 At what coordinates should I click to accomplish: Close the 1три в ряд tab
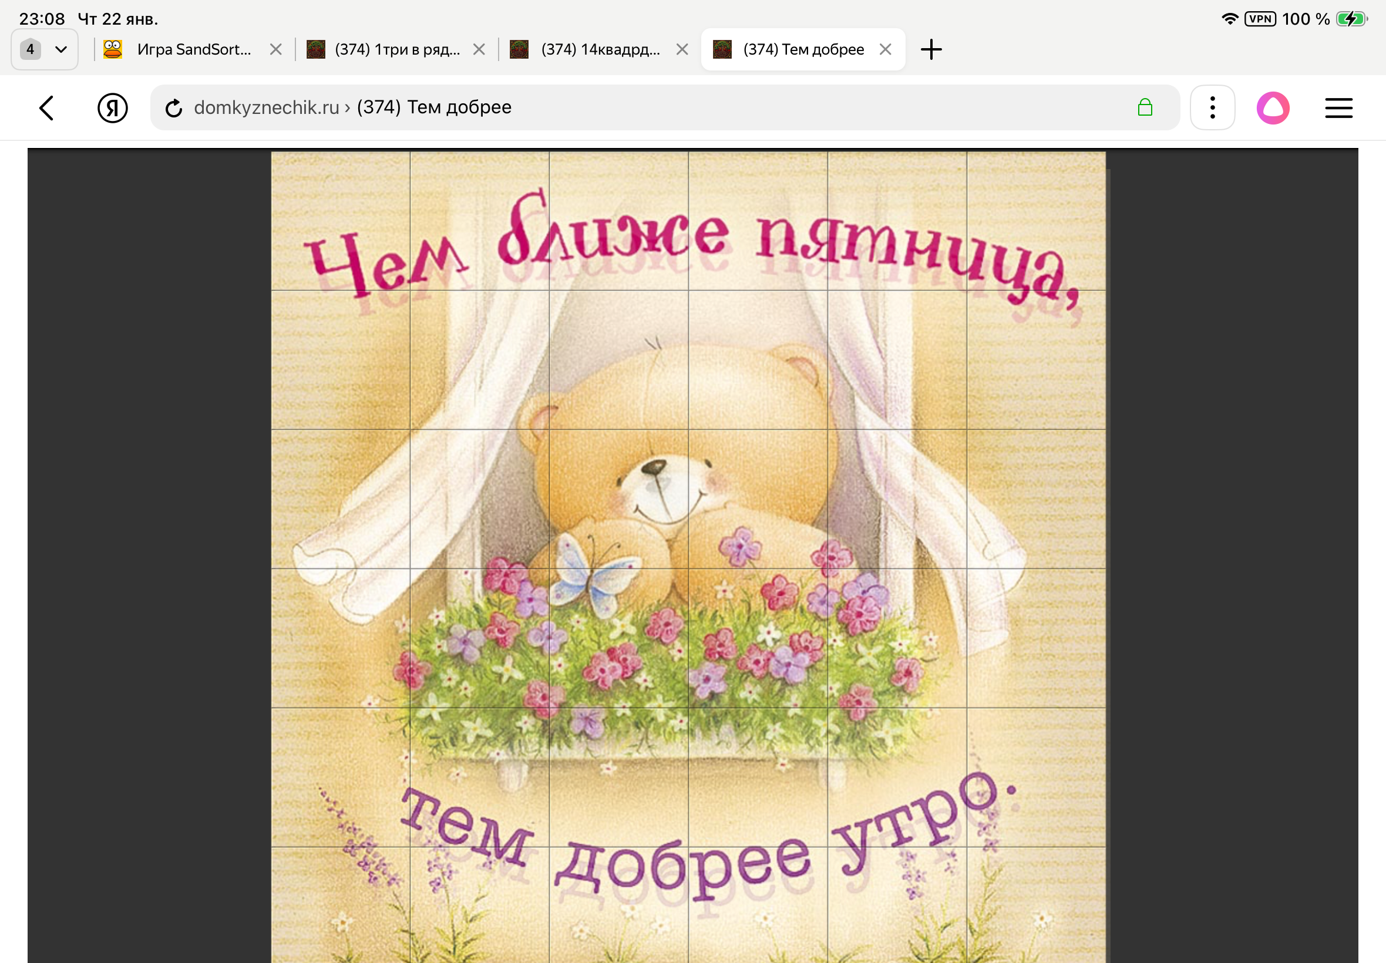479,49
